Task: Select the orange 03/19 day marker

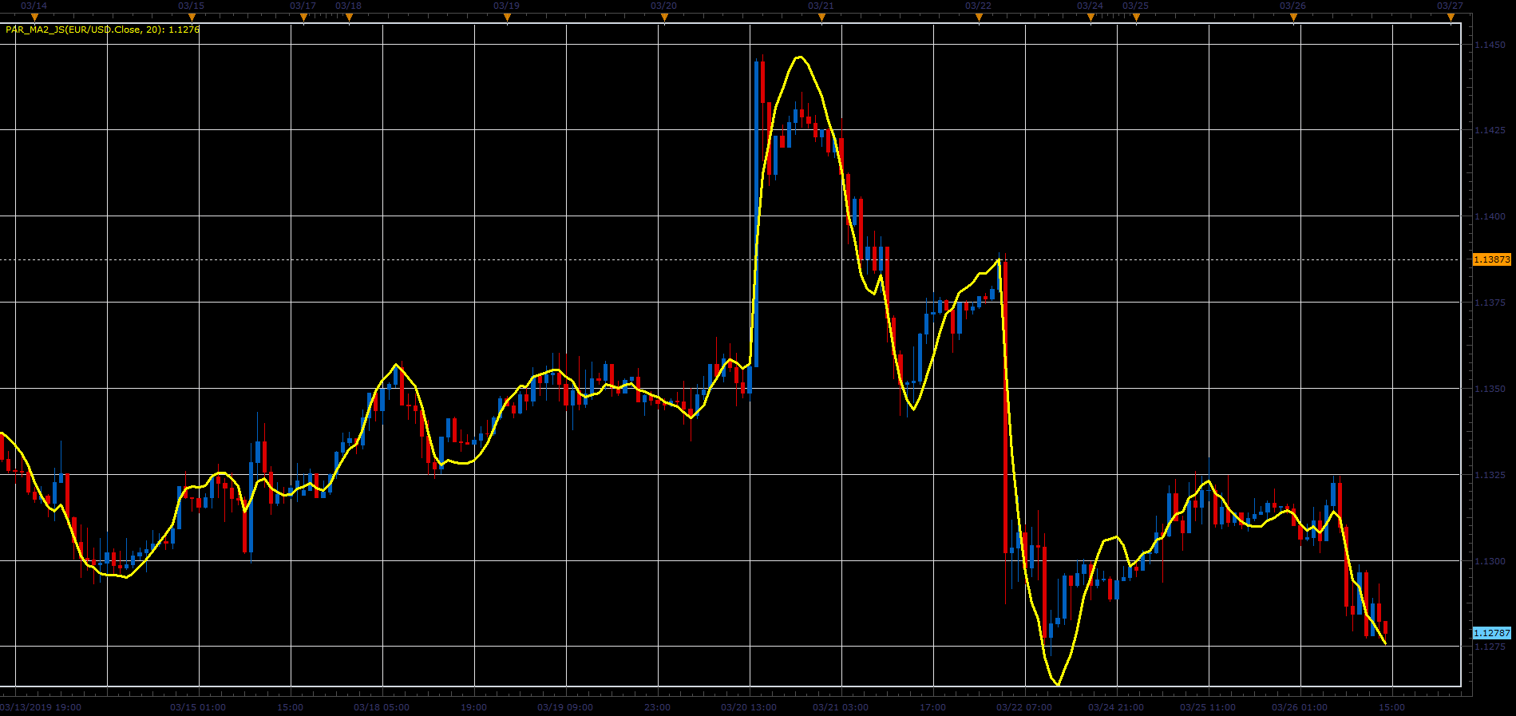Action: [x=507, y=18]
